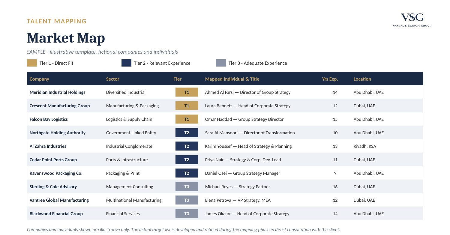Click the Tier 2 - Relevant Experience label
450x235 pixels.
point(162,63)
